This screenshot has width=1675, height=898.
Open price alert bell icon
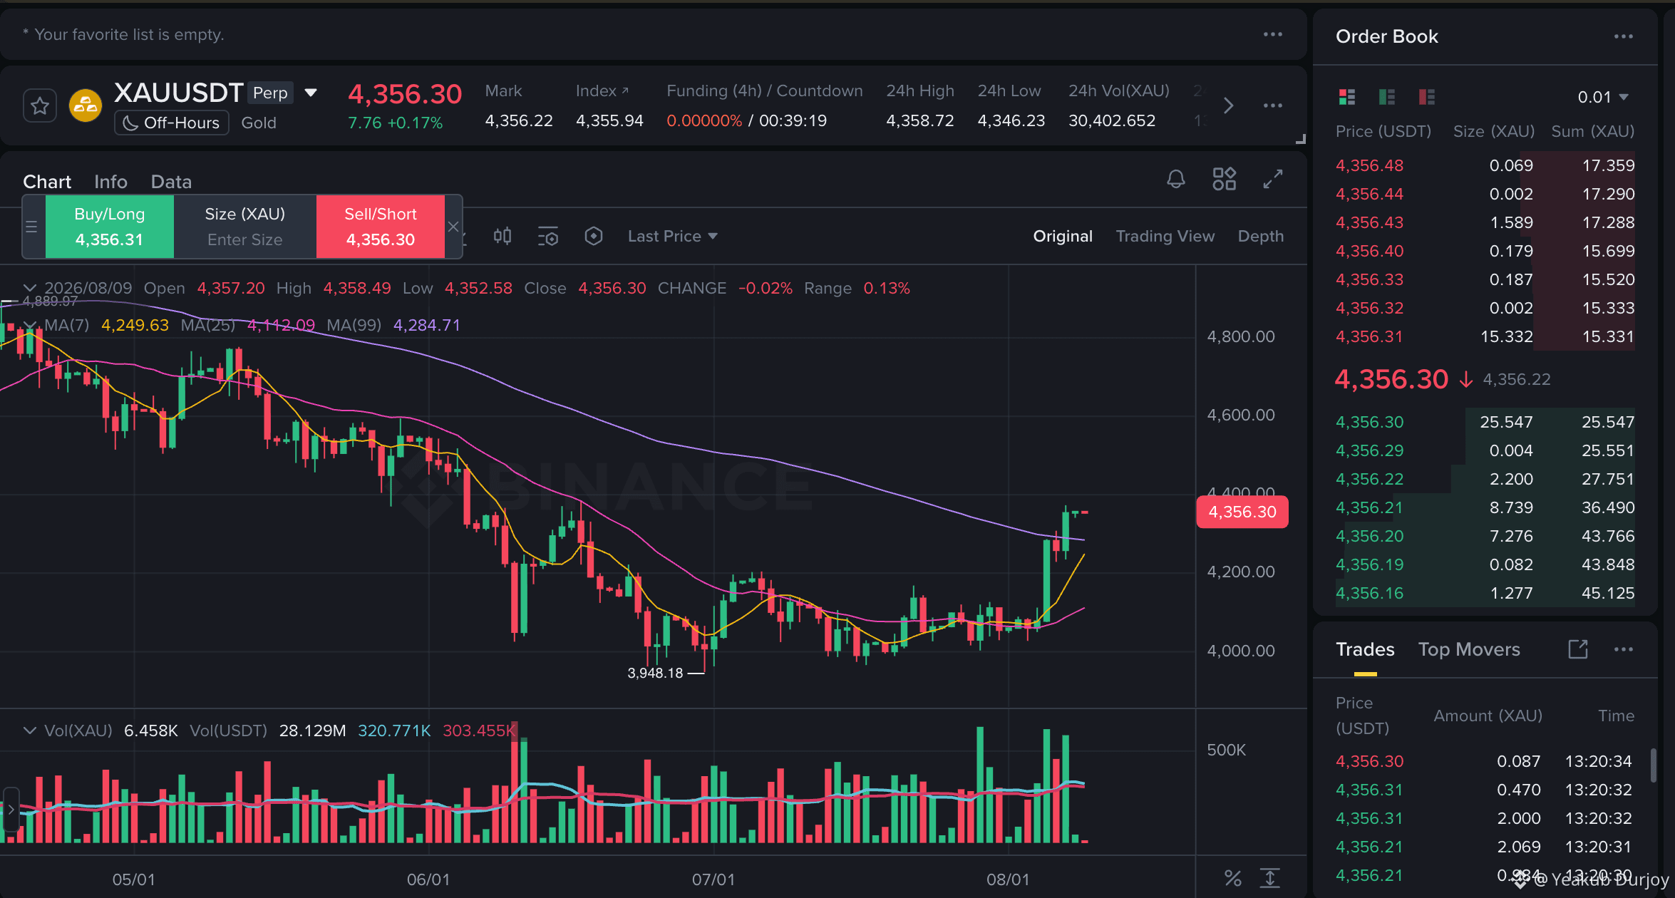point(1176,179)
